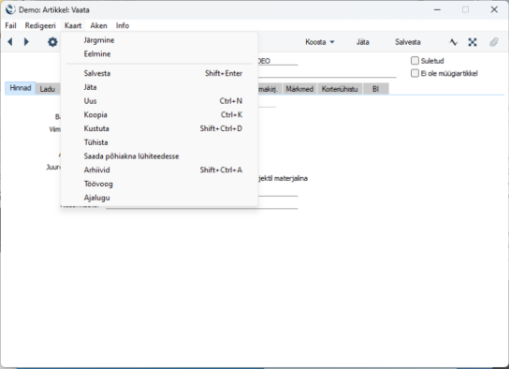Click the Jäta toolbar button
This screenshot has height=369, width=510.
(362, 42)
